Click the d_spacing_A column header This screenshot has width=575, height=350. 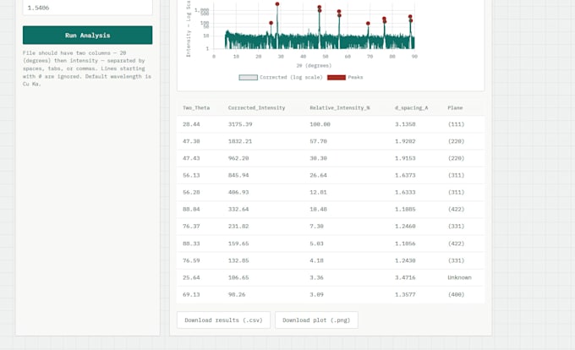[x=411, y=107]
